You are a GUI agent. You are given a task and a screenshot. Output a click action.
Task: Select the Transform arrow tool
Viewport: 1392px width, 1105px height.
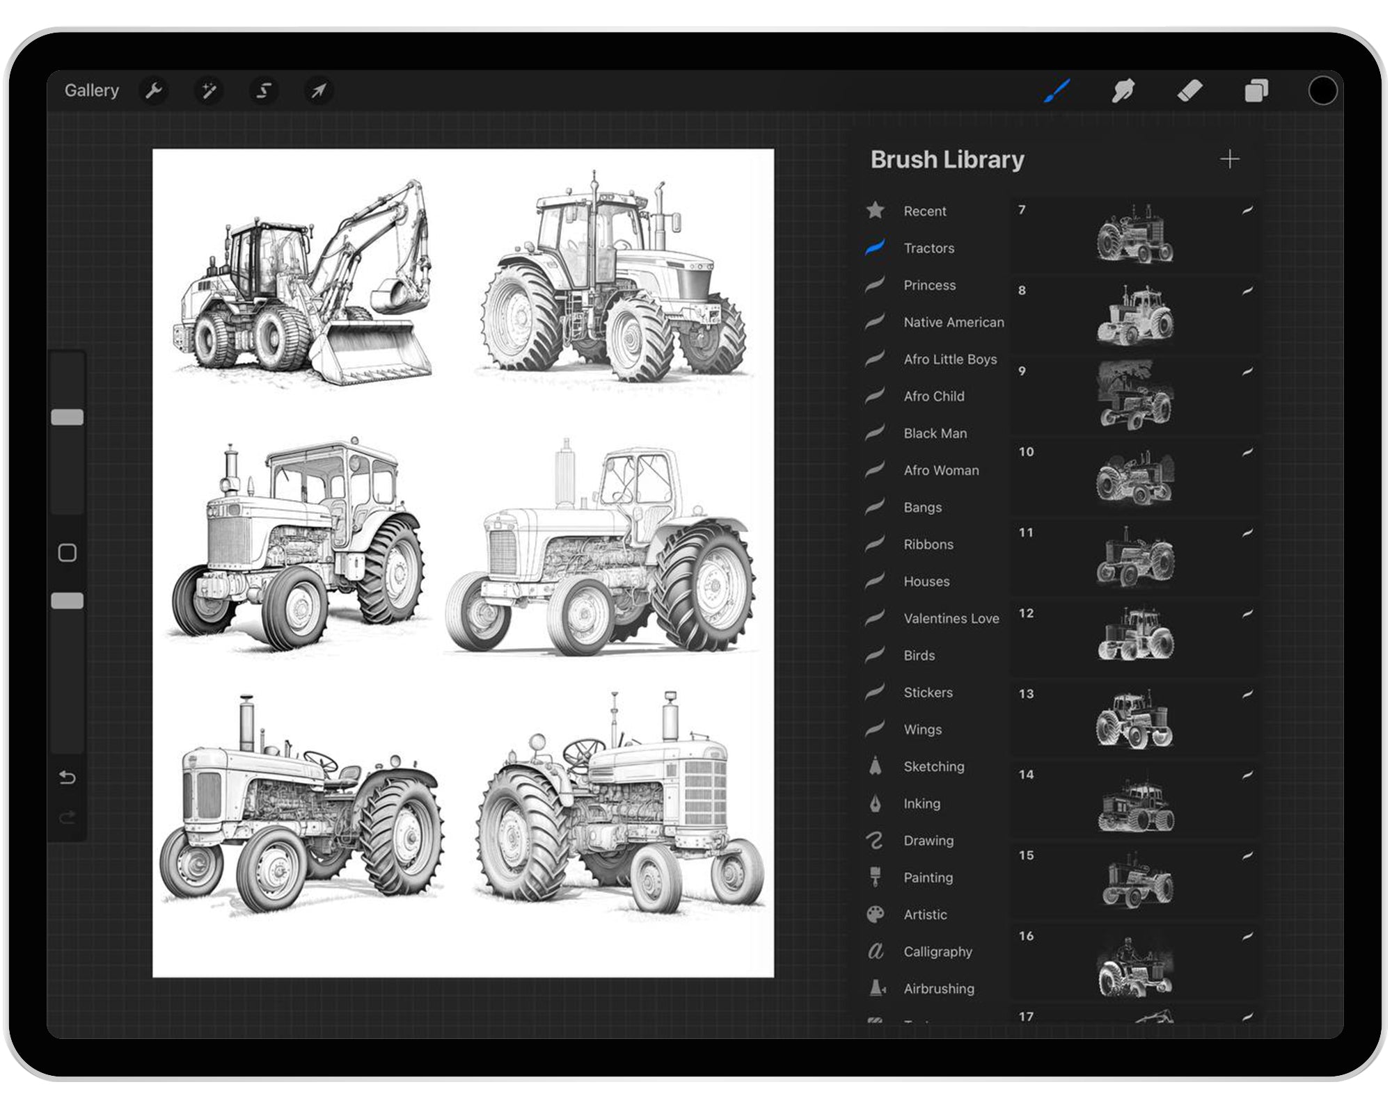pyautogui.click(x=319, y=90)
